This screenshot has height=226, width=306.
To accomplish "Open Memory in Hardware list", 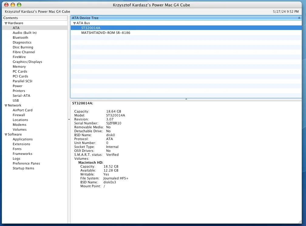I will [x=19, y=67].
